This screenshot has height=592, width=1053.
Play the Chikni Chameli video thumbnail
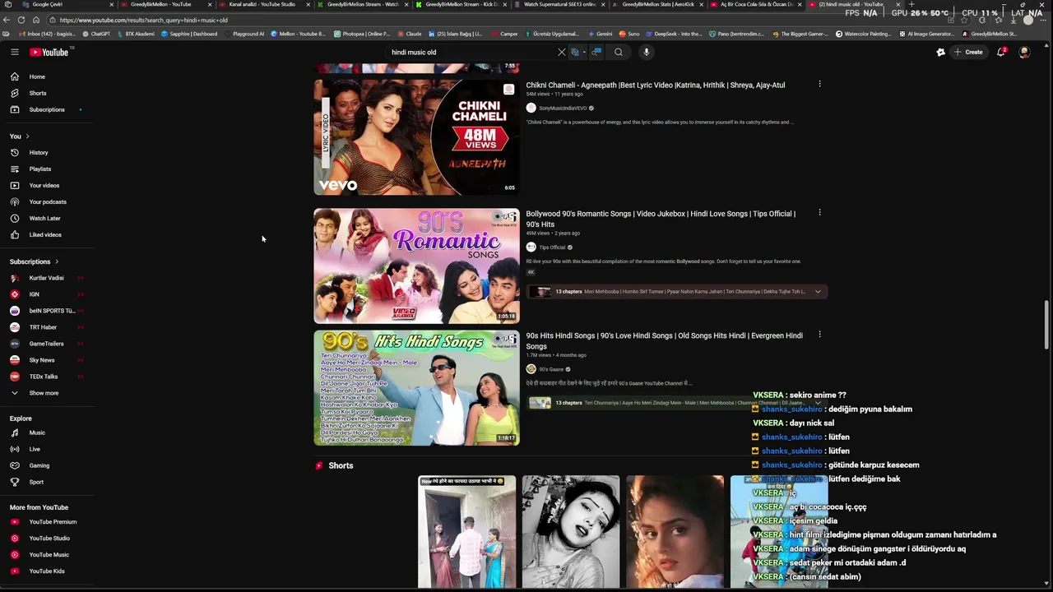pyautogui.click(x=416, y=137)
